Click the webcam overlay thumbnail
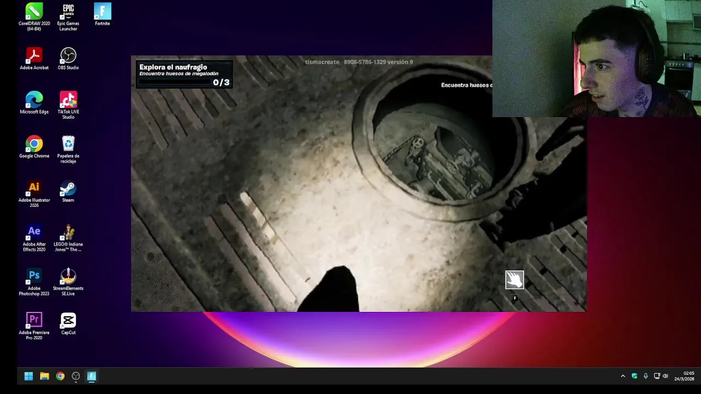Image resolution: width=701 pixels, height=394 pixels. [596, 59]
